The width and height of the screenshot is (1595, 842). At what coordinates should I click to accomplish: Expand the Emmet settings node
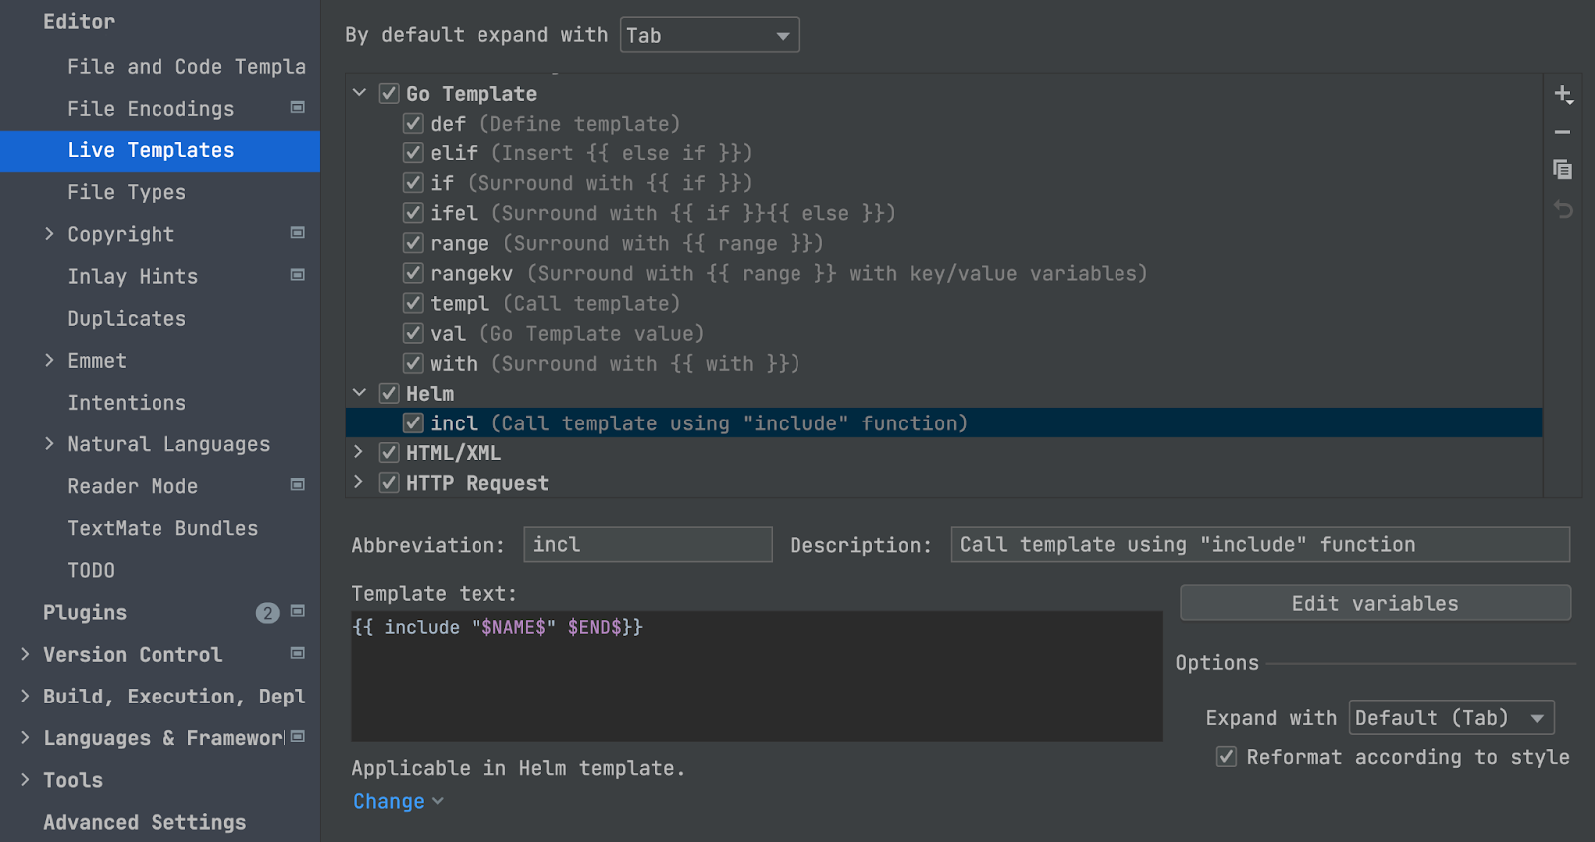coord(49,360)
